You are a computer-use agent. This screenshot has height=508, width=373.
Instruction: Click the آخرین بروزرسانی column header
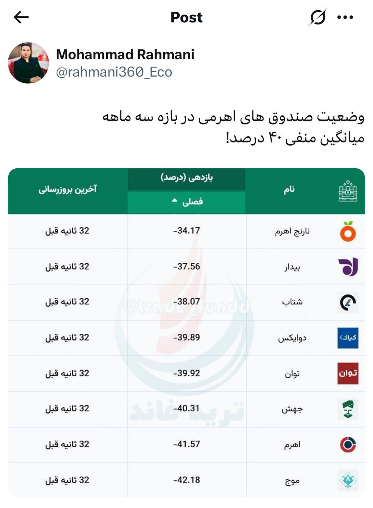[x=68, y=189]
